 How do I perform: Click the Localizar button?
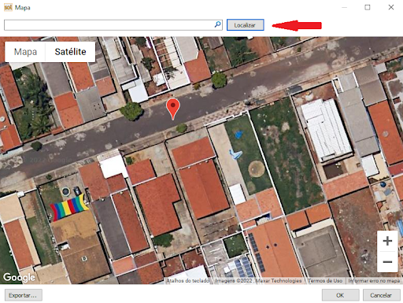click(245, 25)
